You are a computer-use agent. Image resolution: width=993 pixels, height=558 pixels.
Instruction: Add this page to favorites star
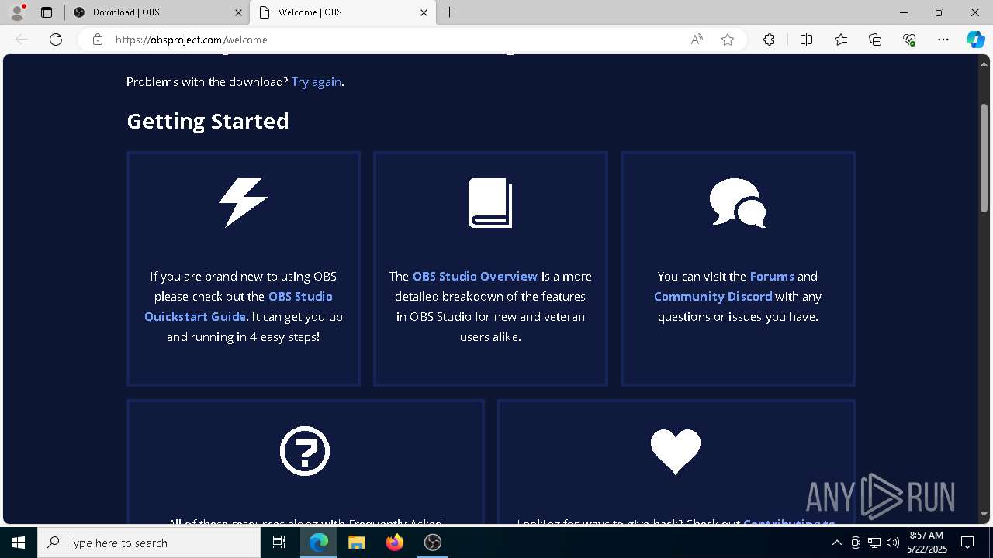(728, 40)
